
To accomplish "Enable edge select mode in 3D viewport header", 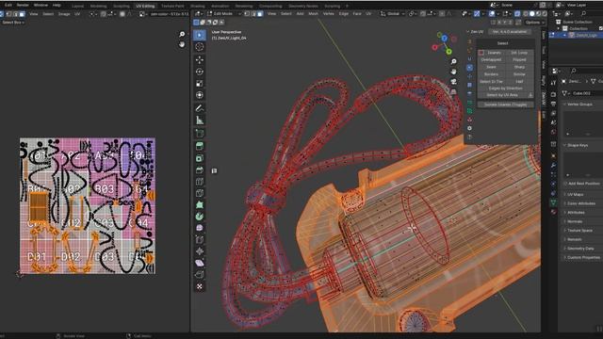I will [x=253, y=14].
